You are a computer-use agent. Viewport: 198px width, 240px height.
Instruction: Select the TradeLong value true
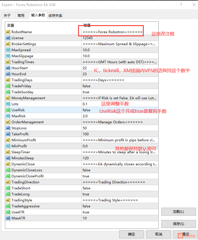click(x=86, y=194)
